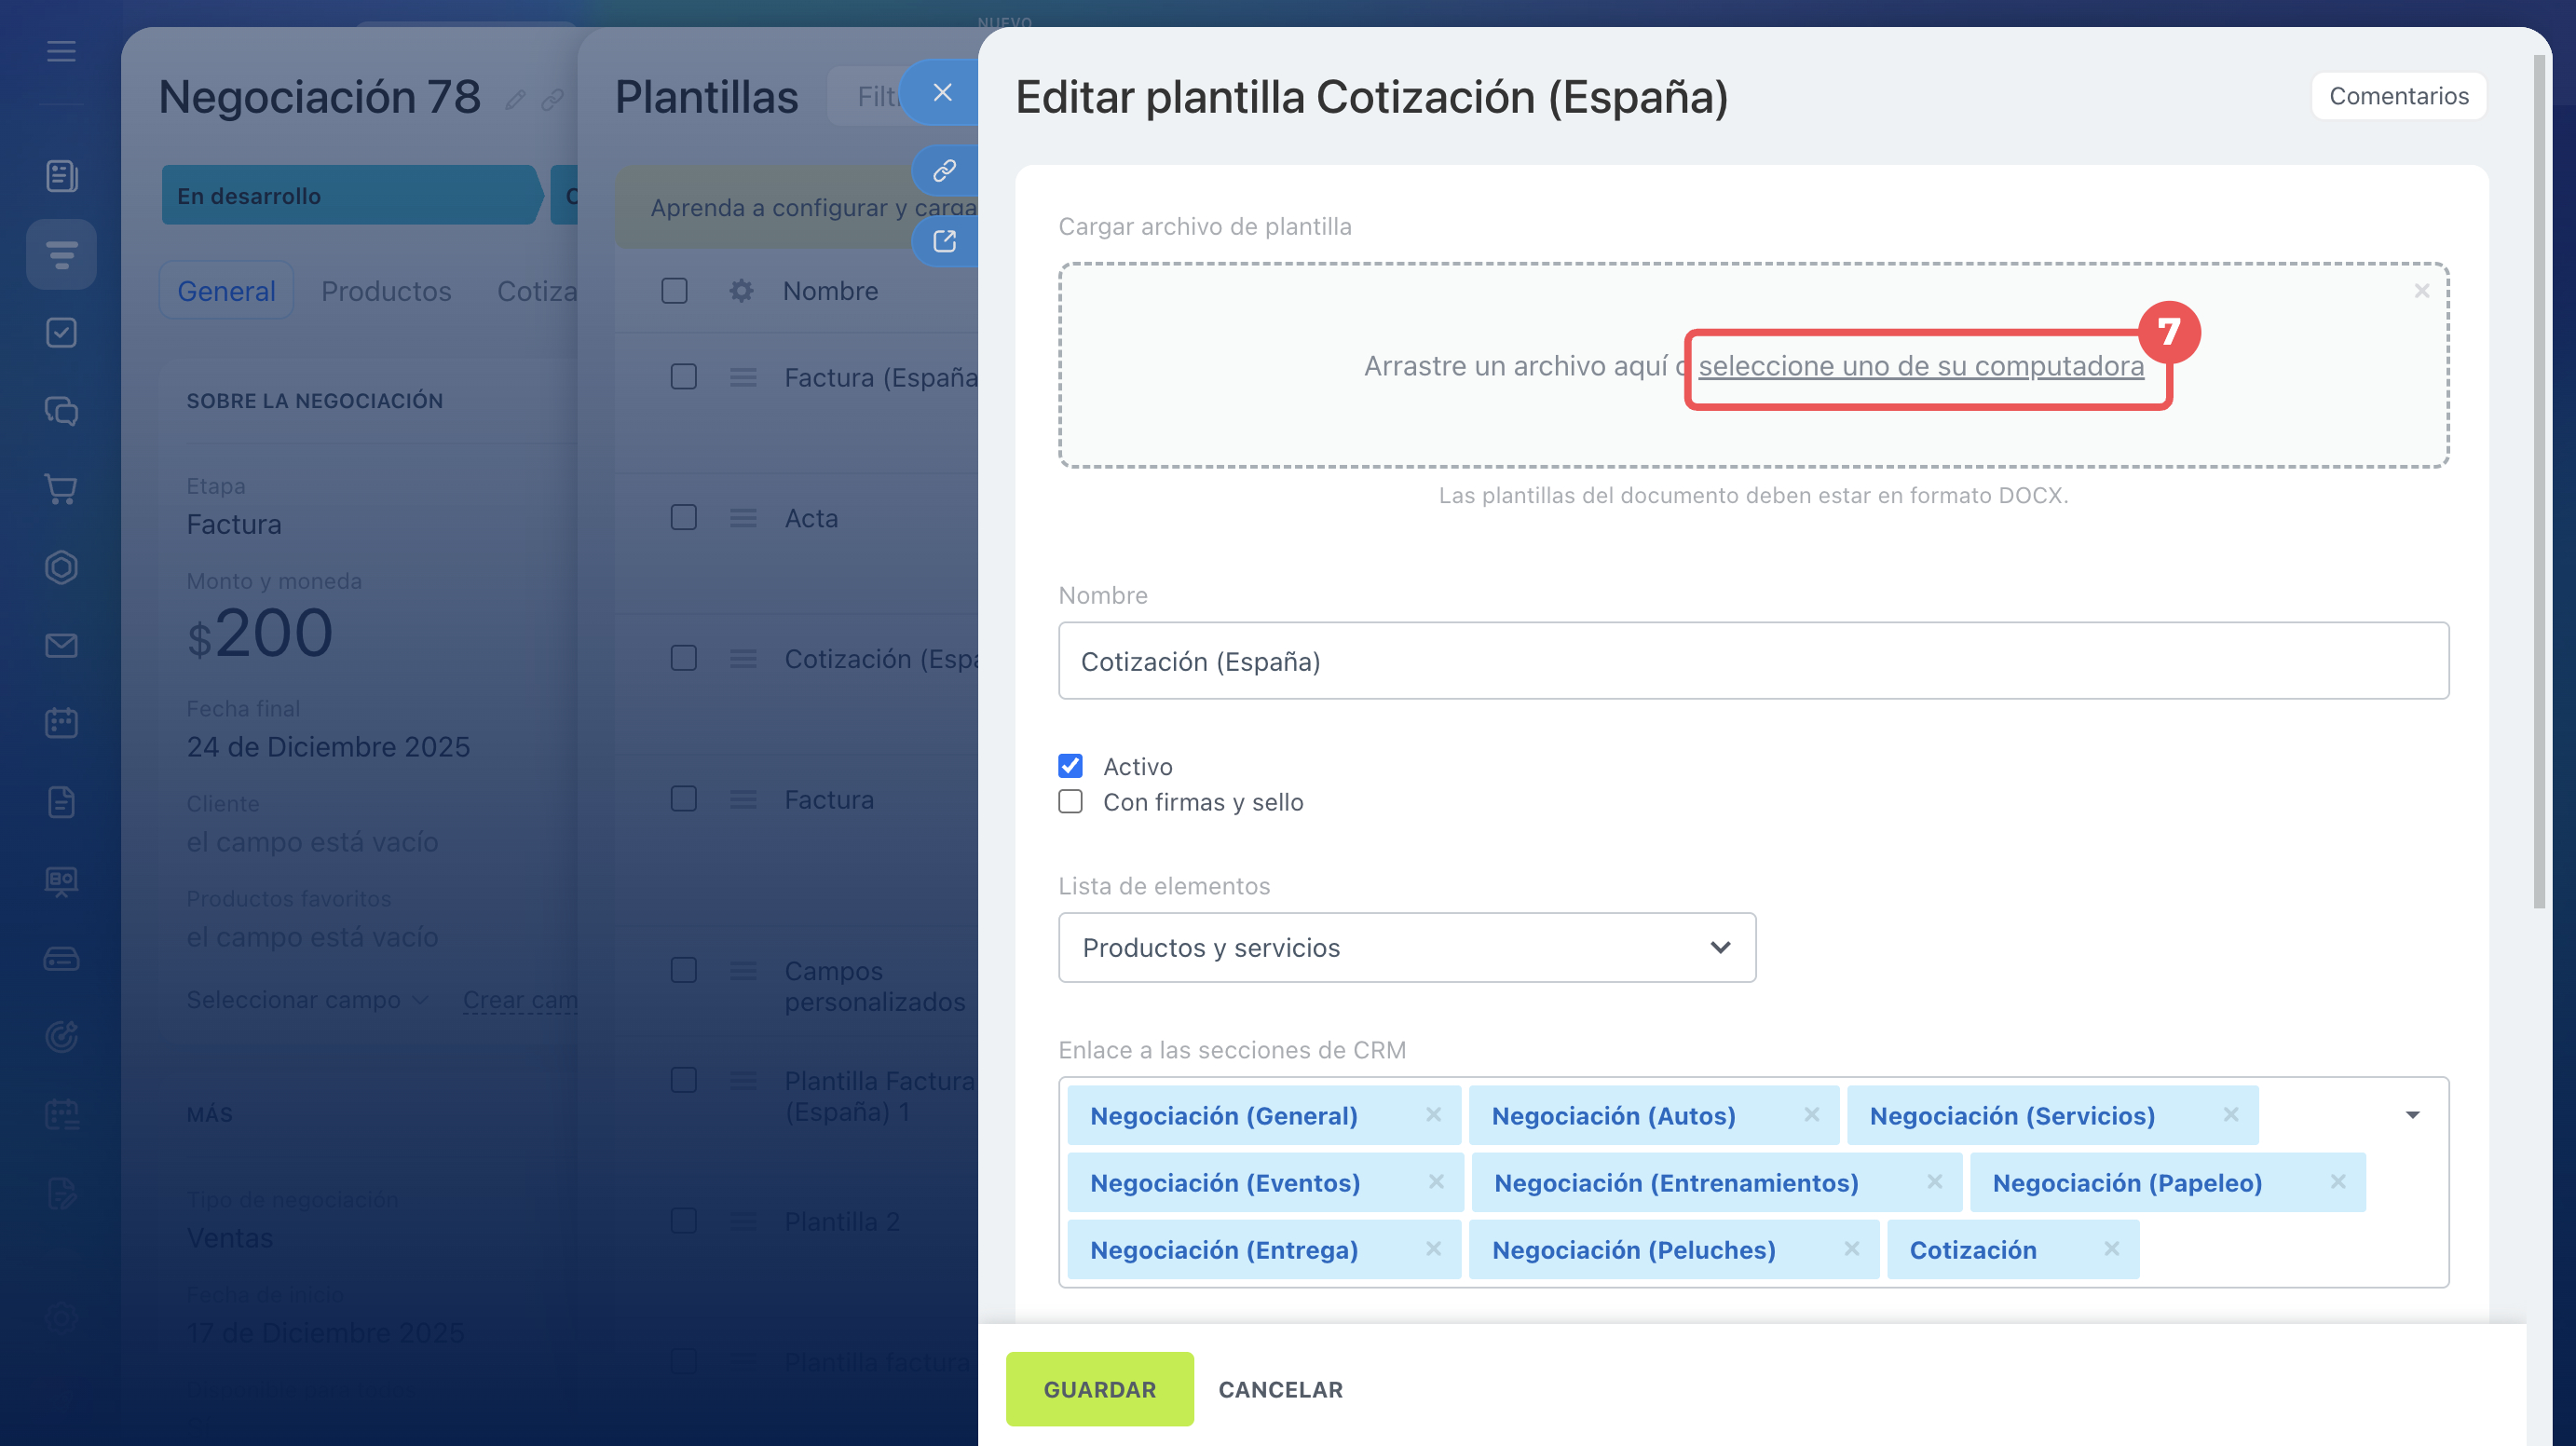Check the Cotización (España) row checkbox
The image size is (2576, 1446).
tap(683, 659)
